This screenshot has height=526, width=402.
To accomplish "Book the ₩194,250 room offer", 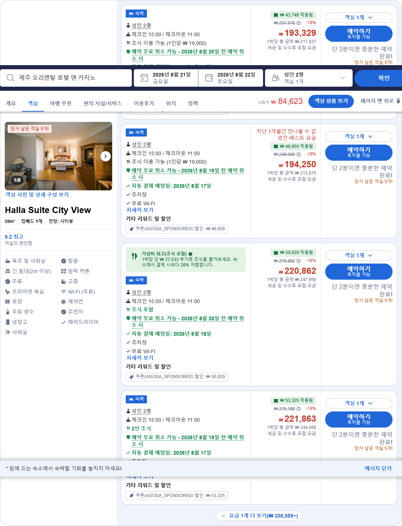I will tap(359, 153).
